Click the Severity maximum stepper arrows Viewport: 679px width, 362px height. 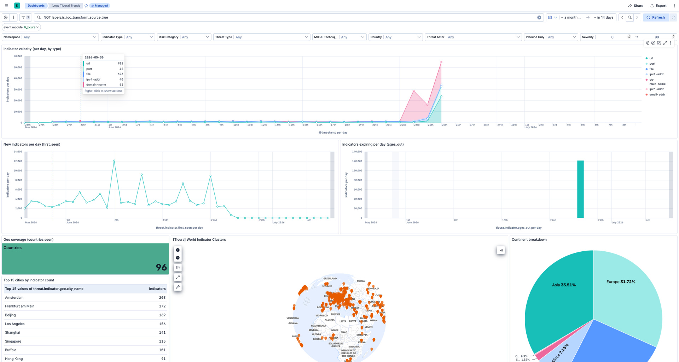pos(673,37)
